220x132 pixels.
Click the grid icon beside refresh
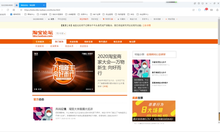[x=13, y=10]
